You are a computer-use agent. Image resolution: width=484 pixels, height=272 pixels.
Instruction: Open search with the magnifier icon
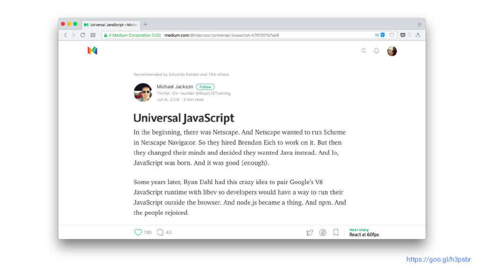click(364, 51)
